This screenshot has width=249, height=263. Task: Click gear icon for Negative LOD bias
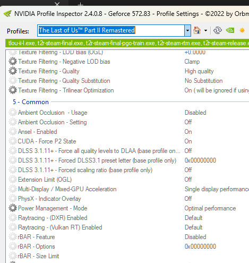click(x=13, y=62)
